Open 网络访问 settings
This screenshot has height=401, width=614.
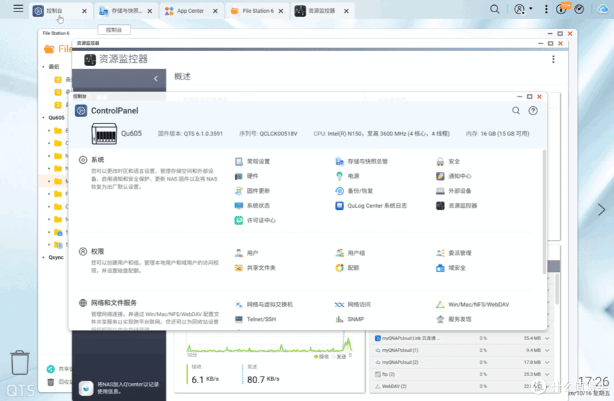click(x=353, y=304)
